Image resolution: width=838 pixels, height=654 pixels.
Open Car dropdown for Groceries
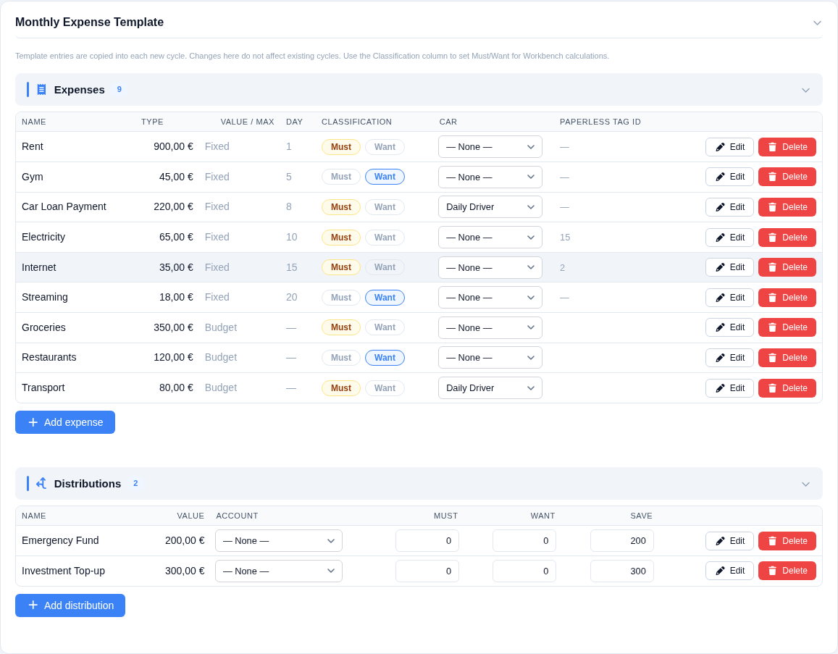click(x=490, y=327)
